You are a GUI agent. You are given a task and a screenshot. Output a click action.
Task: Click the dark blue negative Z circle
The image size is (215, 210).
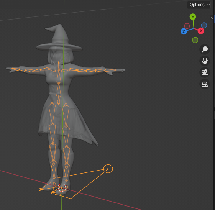coord(204,25)
